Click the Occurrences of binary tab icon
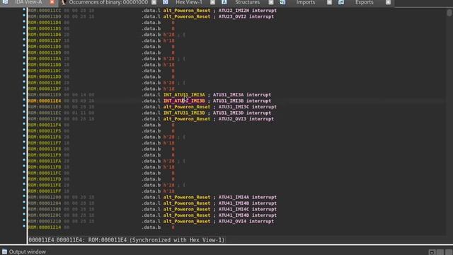Screen dimensions: 453x255 64,2
